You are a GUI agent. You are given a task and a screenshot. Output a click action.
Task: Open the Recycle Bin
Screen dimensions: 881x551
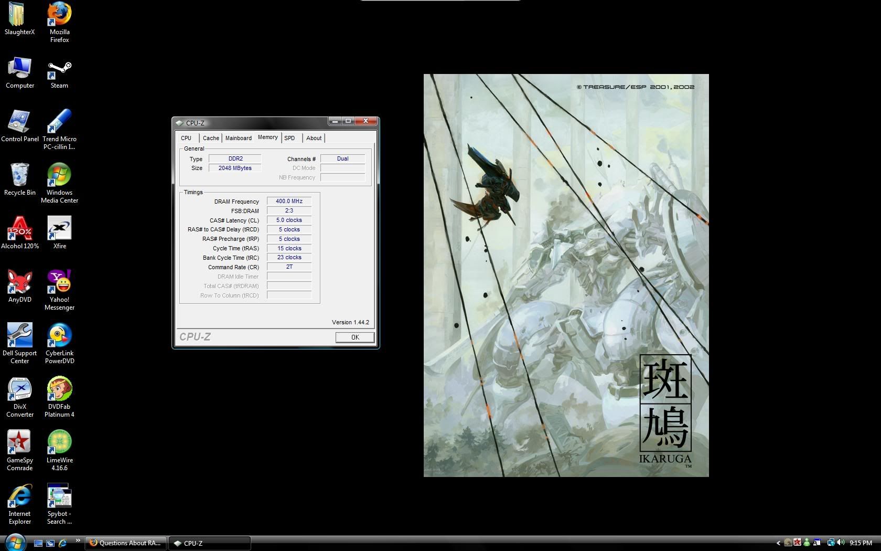point(20,179)
